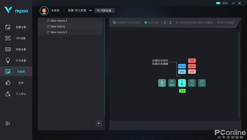Open 配置设置 in the sidebar
Viewport: 247px width, 140px height.
16,27
